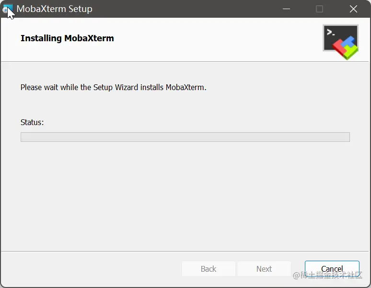
Task: Click the "MobaXterm Setup" window title
Action: pos(55,9)
